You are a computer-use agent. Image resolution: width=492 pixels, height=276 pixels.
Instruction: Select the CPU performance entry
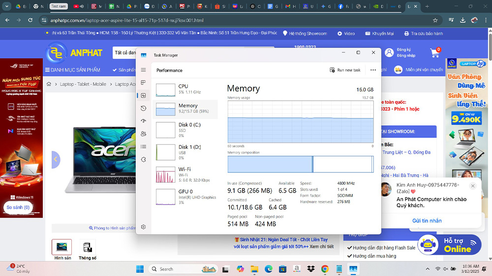[185, 89]
